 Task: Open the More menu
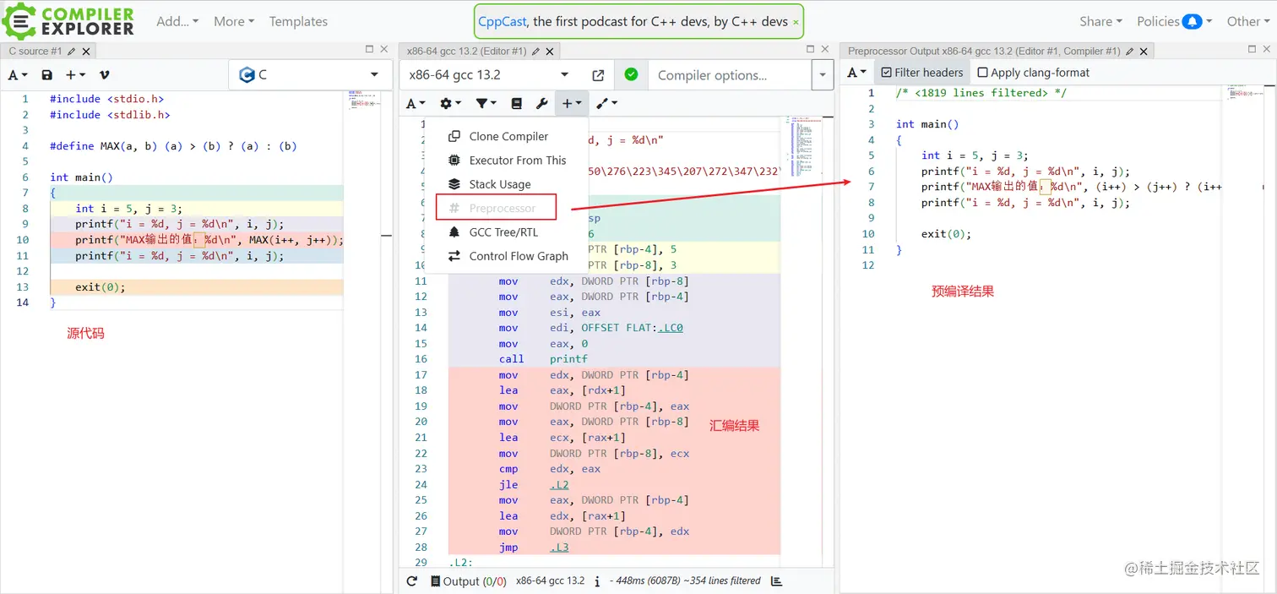pyautogui.click(x=234, y=22)
